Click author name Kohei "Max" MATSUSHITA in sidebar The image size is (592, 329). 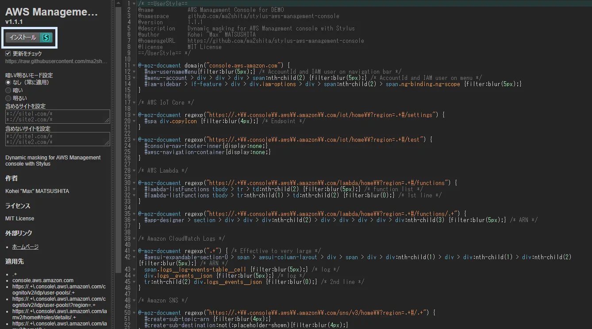pos(37,191)
